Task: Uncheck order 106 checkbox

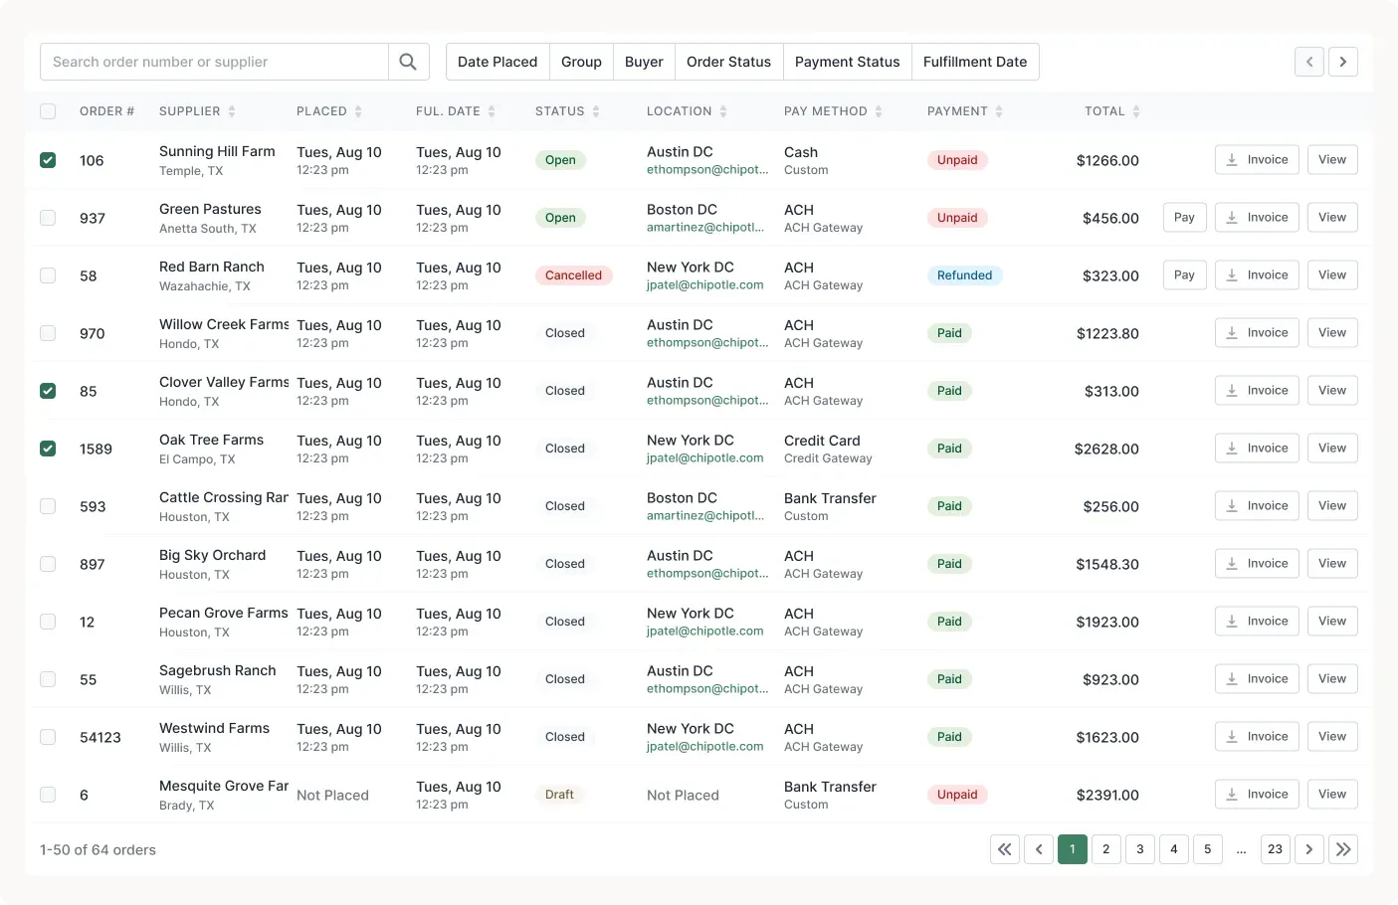Action: click(x=48, y=160)
